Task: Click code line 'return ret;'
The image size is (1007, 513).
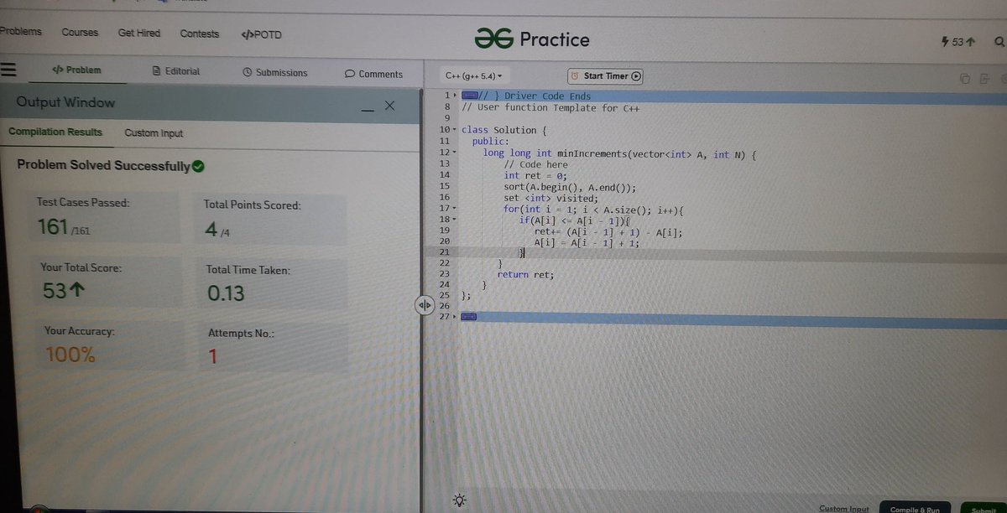Action: pyautogui.click(x=525, y=274)
